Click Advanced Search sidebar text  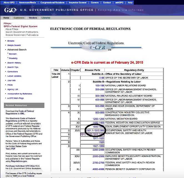tap(17, 50)
